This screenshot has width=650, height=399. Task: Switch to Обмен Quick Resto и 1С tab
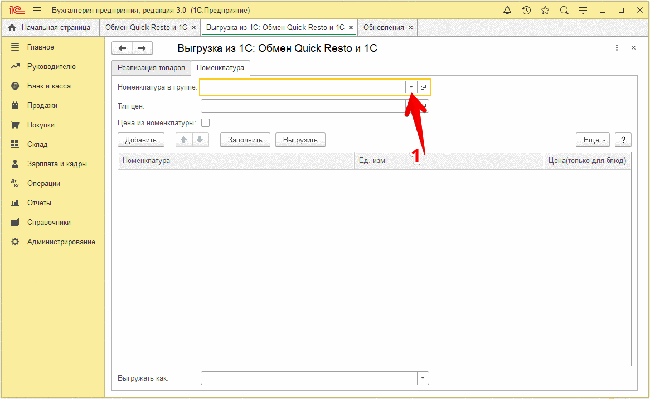pyautogui.click(x=146, y=28)
